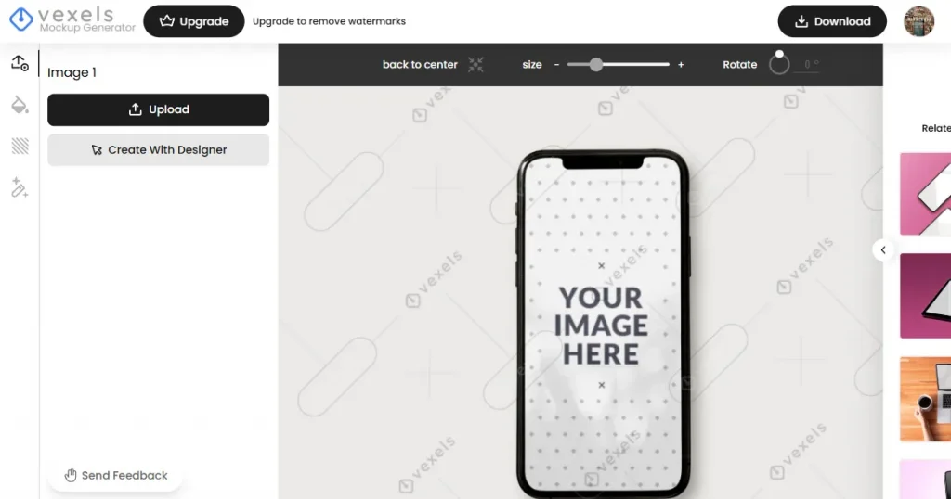Increase size with the plus button
Image resolution: width=951 pixels, height=499 pixels.
pyautogui.click(x=681, y=64)
